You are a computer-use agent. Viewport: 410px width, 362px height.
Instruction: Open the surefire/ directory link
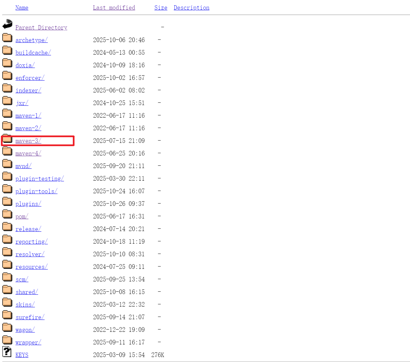[30, 317]
